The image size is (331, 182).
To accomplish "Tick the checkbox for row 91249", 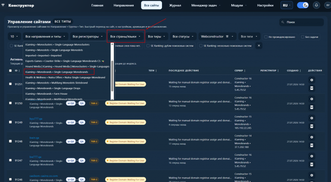I will coord(10,122).
